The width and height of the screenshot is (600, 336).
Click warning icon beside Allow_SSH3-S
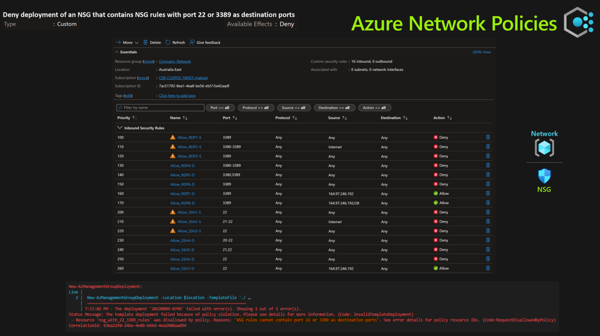pos(173,231)
